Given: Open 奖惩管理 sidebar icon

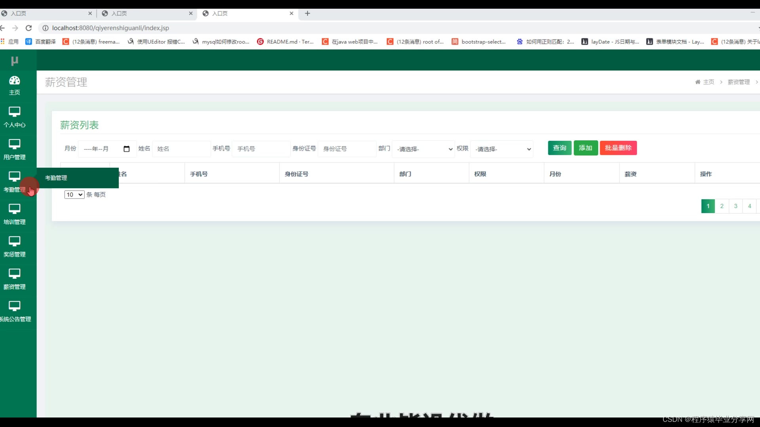Looking at the screenshot, I should point(15,242).
